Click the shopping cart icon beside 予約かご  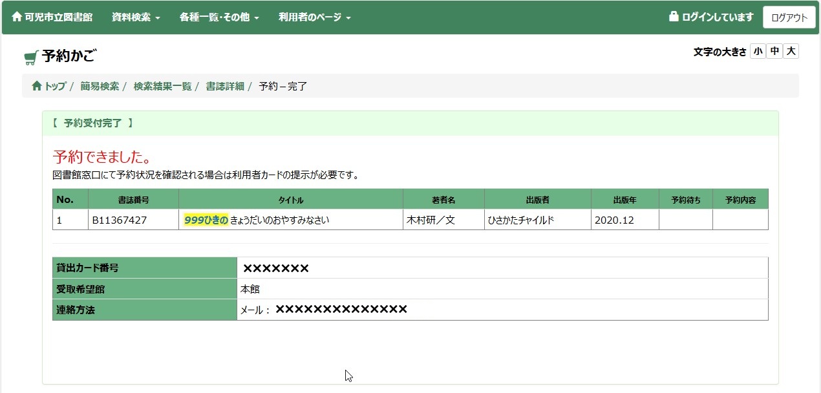pyautogui.click(x=30, y=58)
